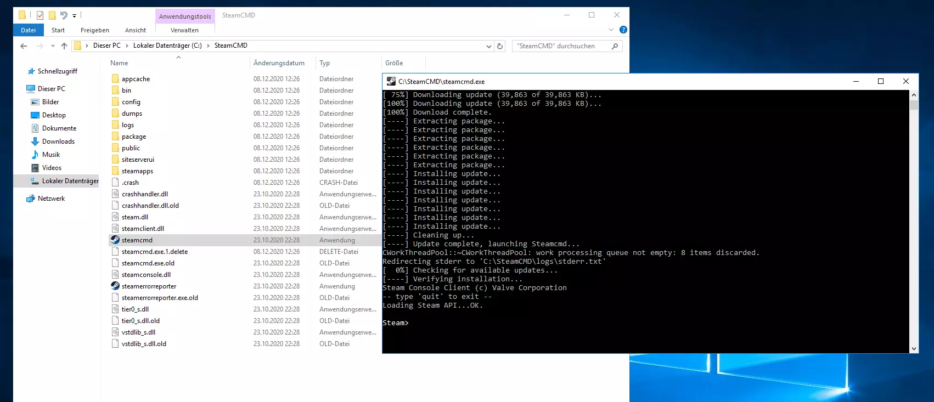The image size is (934, 402).
Task: Open quick access toolbar customize dropdown
Action: pos(74,16)
